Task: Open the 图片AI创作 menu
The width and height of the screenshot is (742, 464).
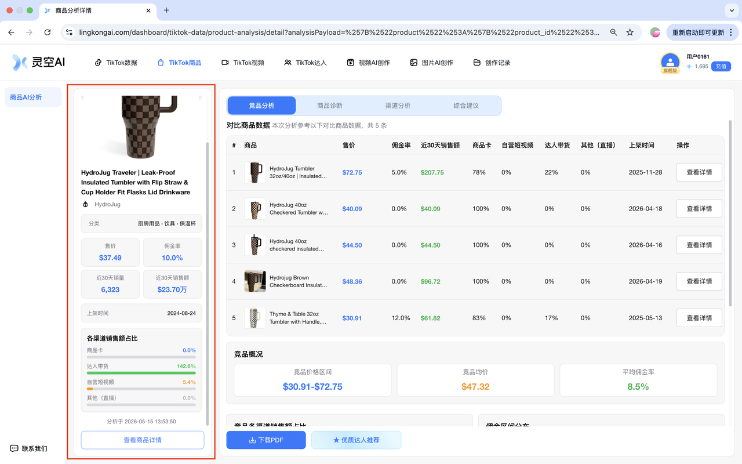Action: point(431,63)
